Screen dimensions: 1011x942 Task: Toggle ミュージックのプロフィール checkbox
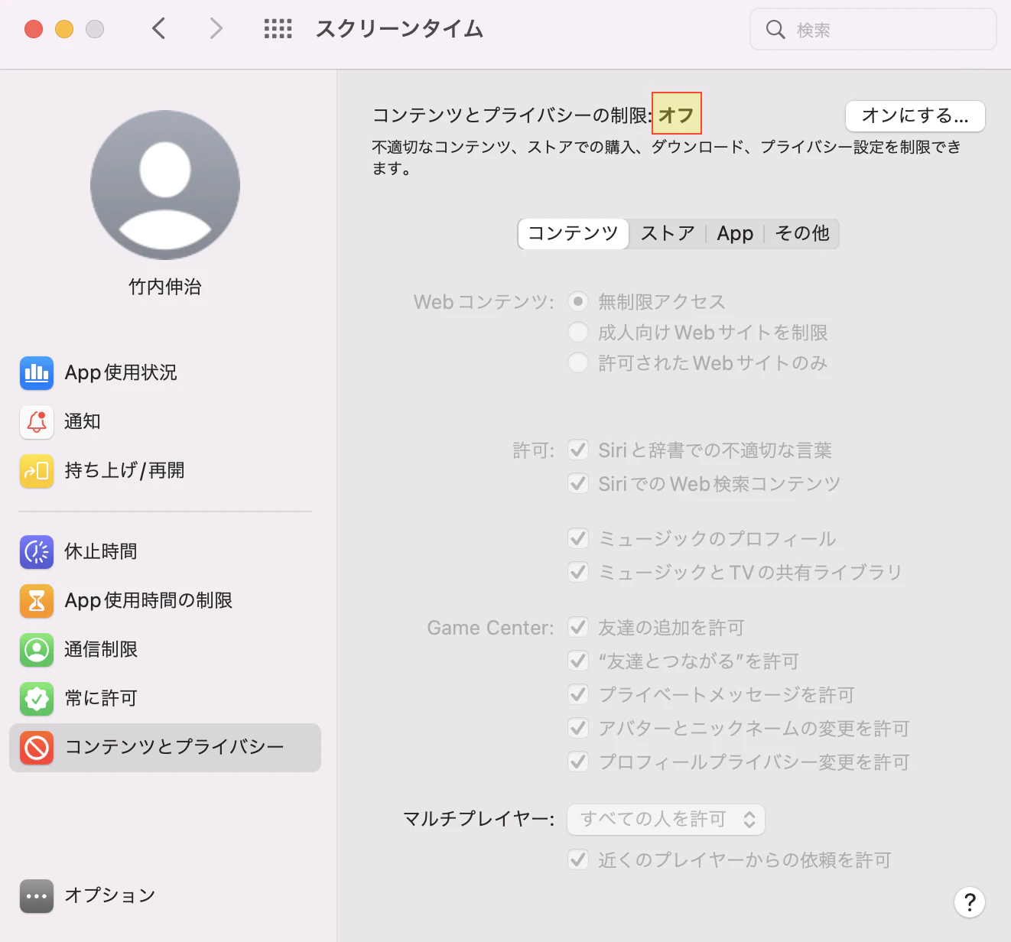[x=578, y=538]
